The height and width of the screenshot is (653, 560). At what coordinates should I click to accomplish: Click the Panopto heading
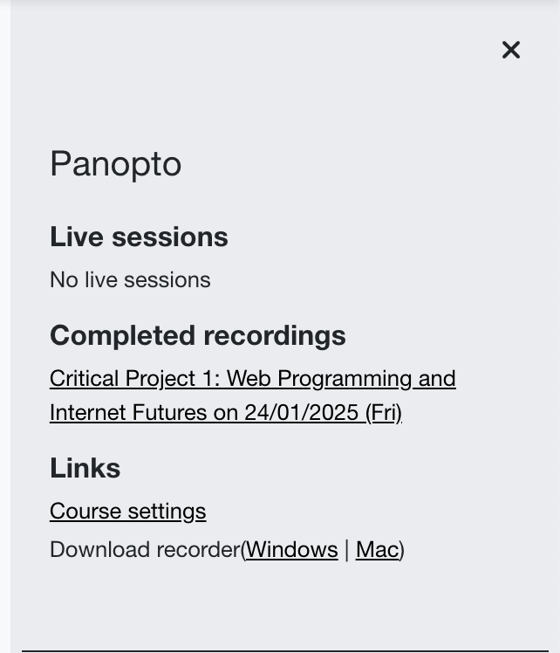coord(115,163)
